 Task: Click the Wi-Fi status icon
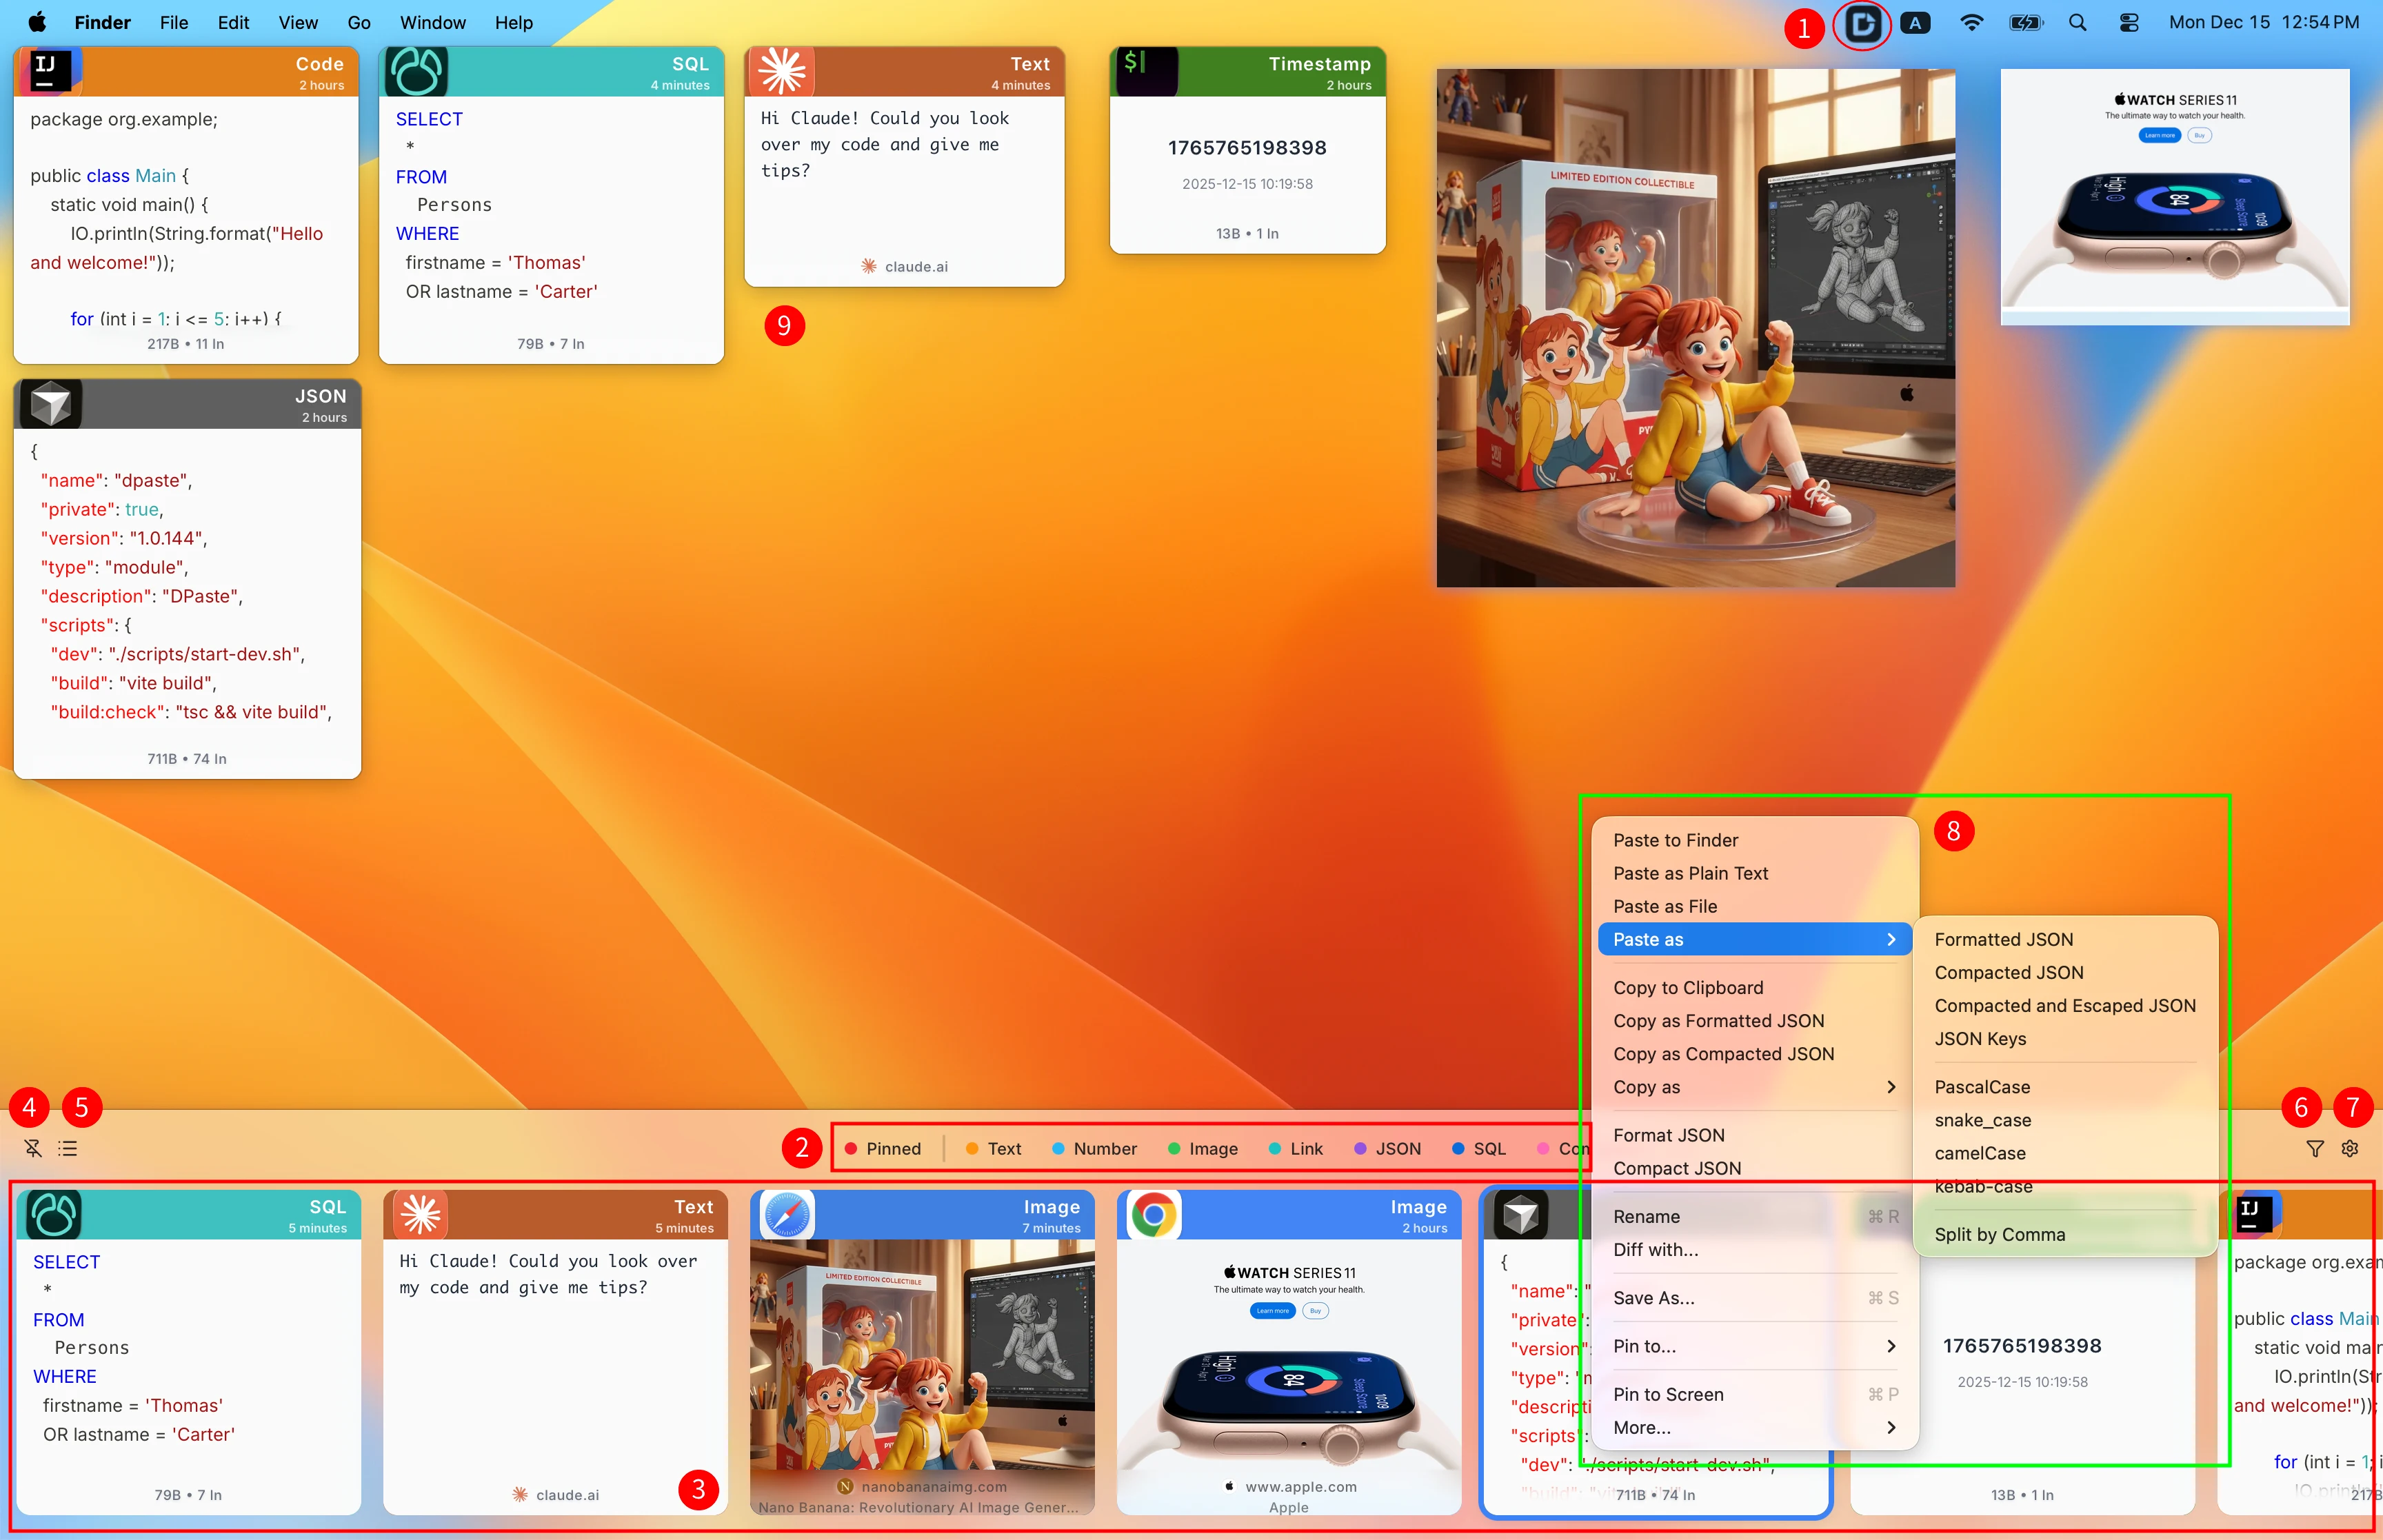[1971, 22]
